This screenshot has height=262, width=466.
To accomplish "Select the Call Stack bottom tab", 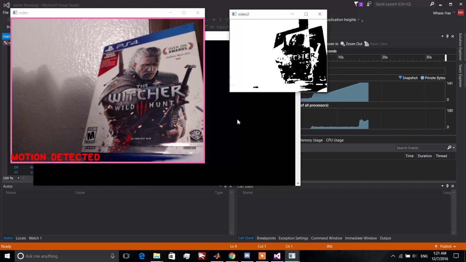I will pos(246,238).
